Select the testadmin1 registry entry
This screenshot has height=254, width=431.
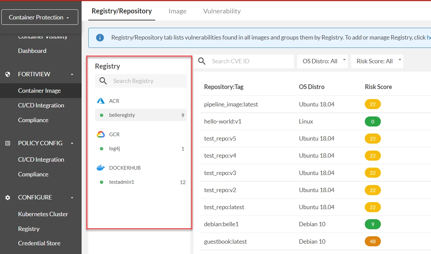click(141, 182)
